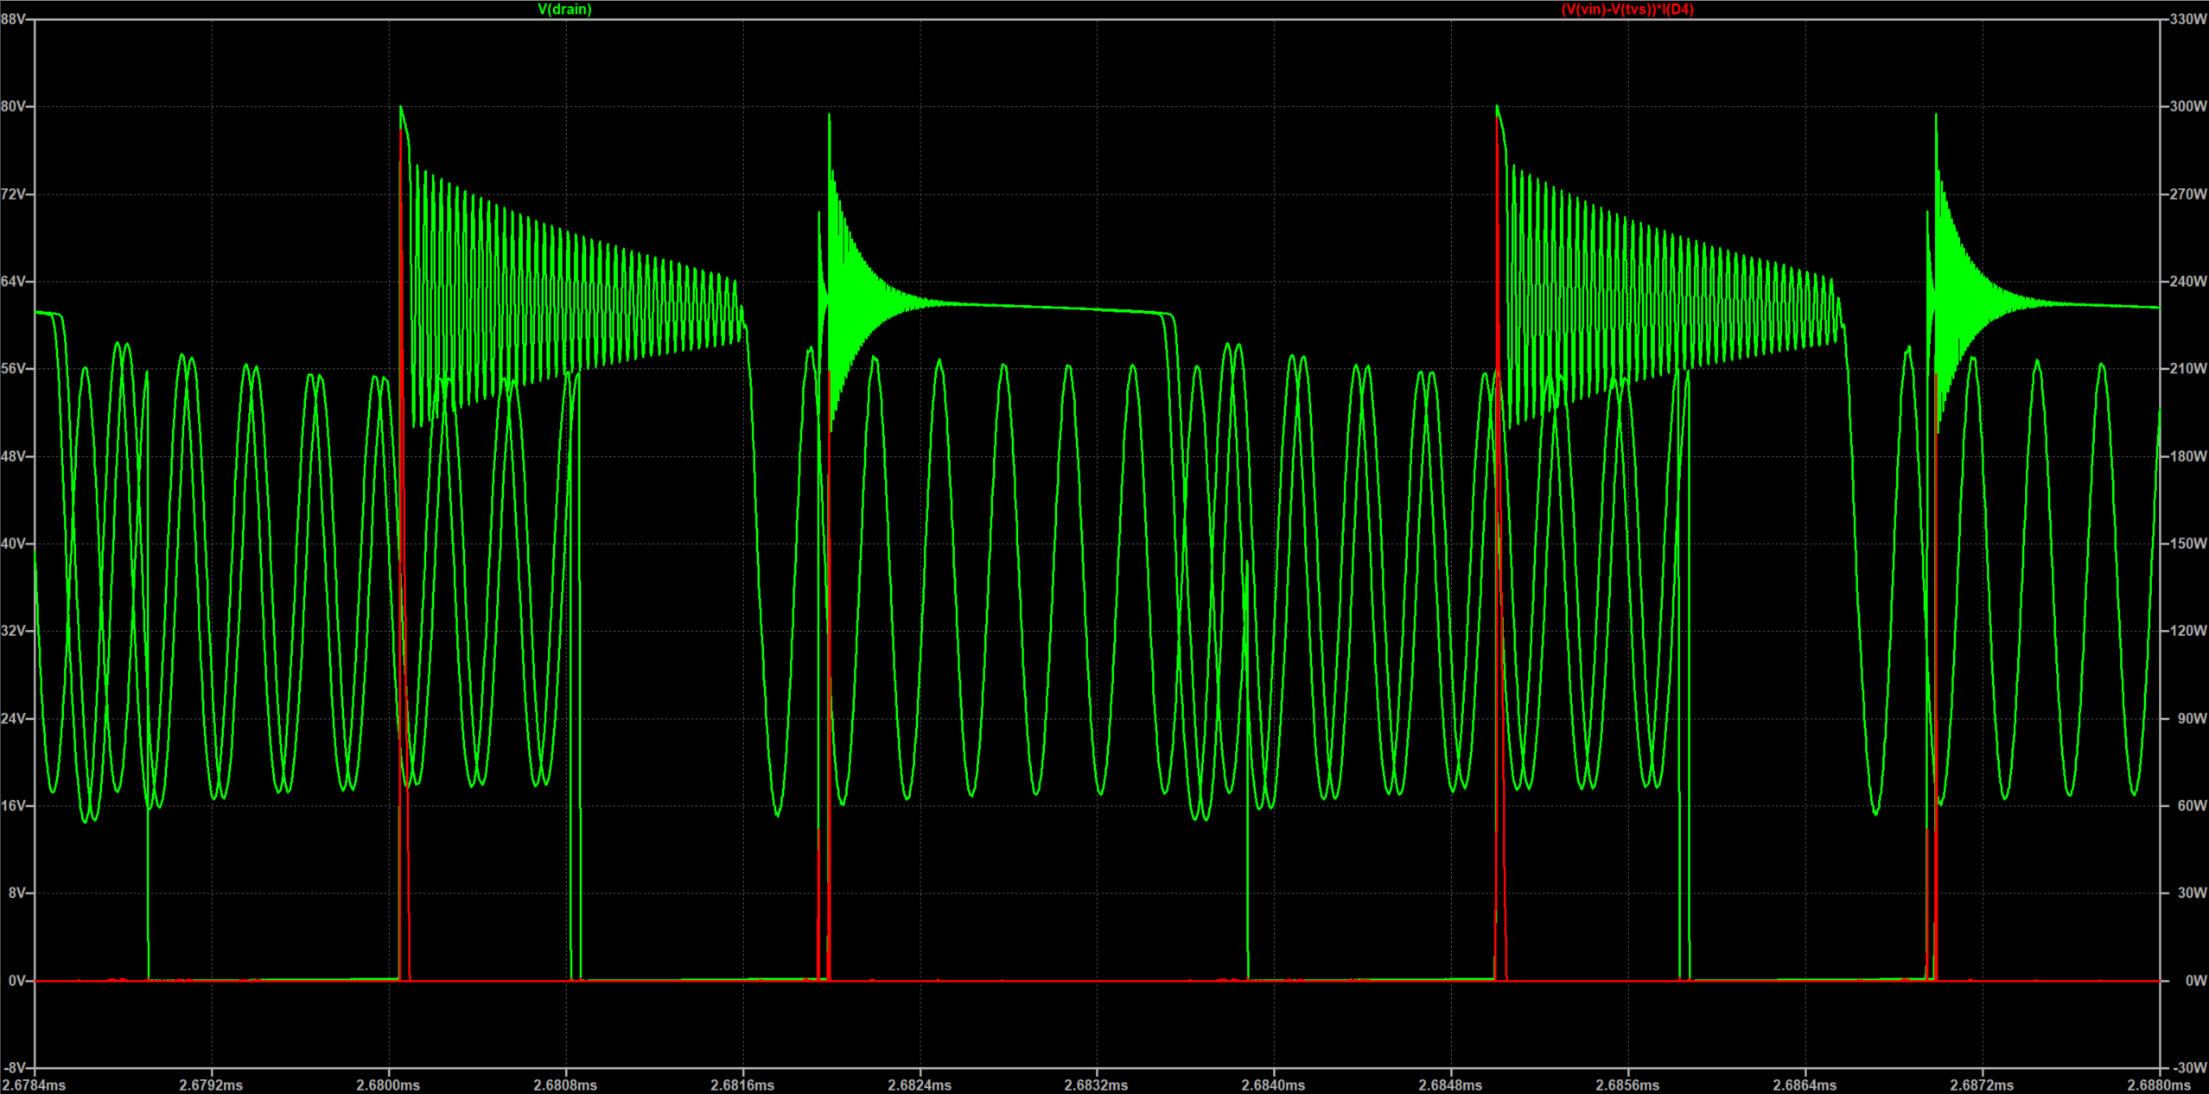
Task: Click the 2.6800ms time axis label
Action: click(x=388, y=1084)
